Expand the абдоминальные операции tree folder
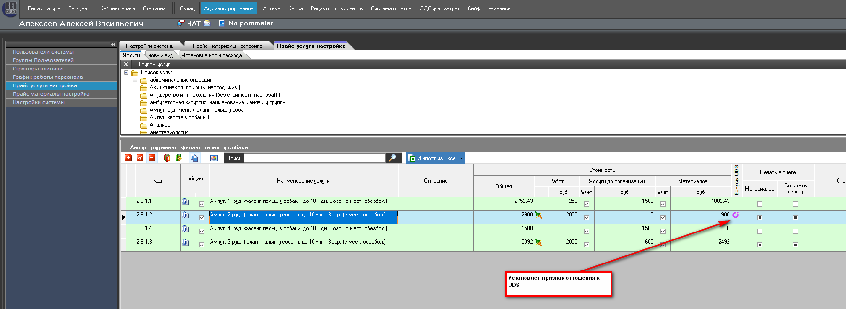 click(135, 80)
